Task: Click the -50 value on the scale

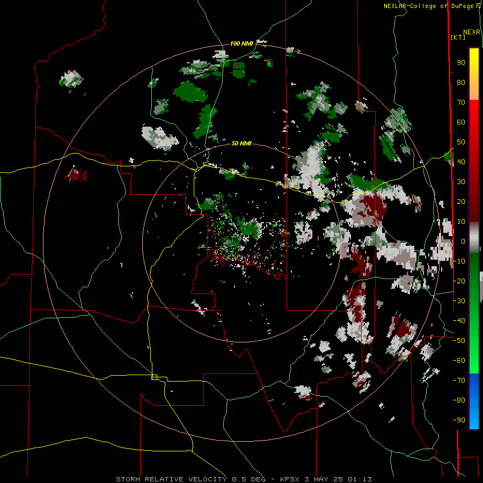Action: coord(459,341)
